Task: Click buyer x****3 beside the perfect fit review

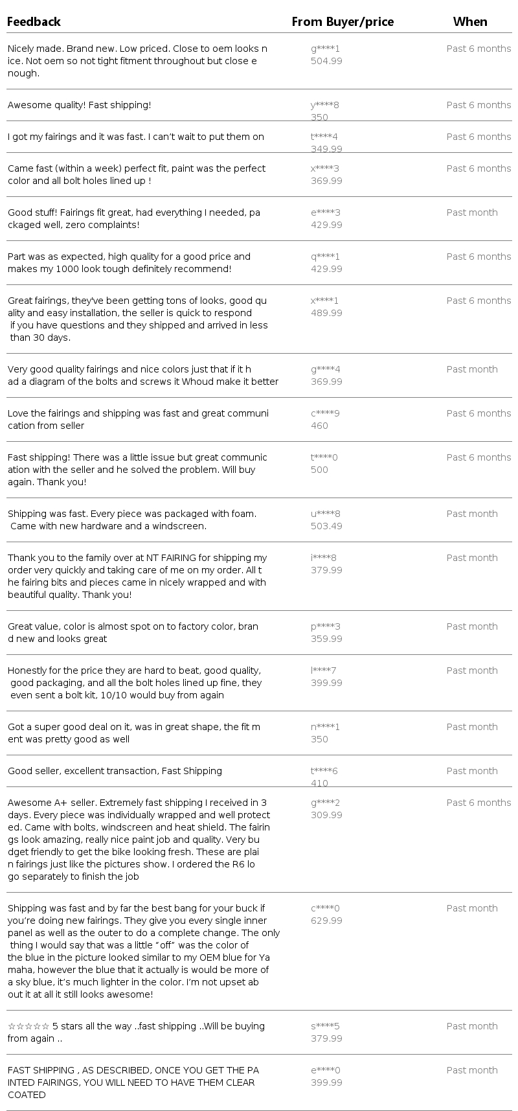Action: pyautogui.click(x=324, y=168)
